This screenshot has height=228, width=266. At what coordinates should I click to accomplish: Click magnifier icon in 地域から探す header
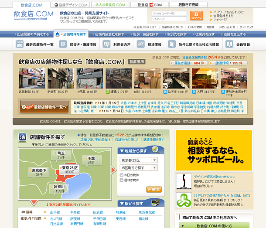pyautogui.click(x=155, y=150)
